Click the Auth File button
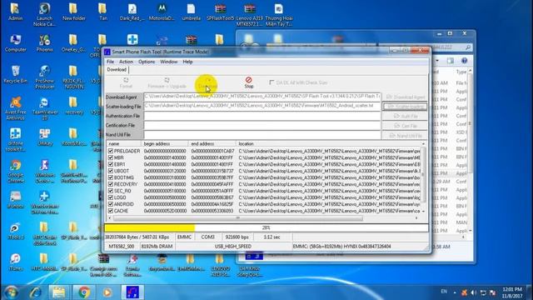 coord(405,116)
